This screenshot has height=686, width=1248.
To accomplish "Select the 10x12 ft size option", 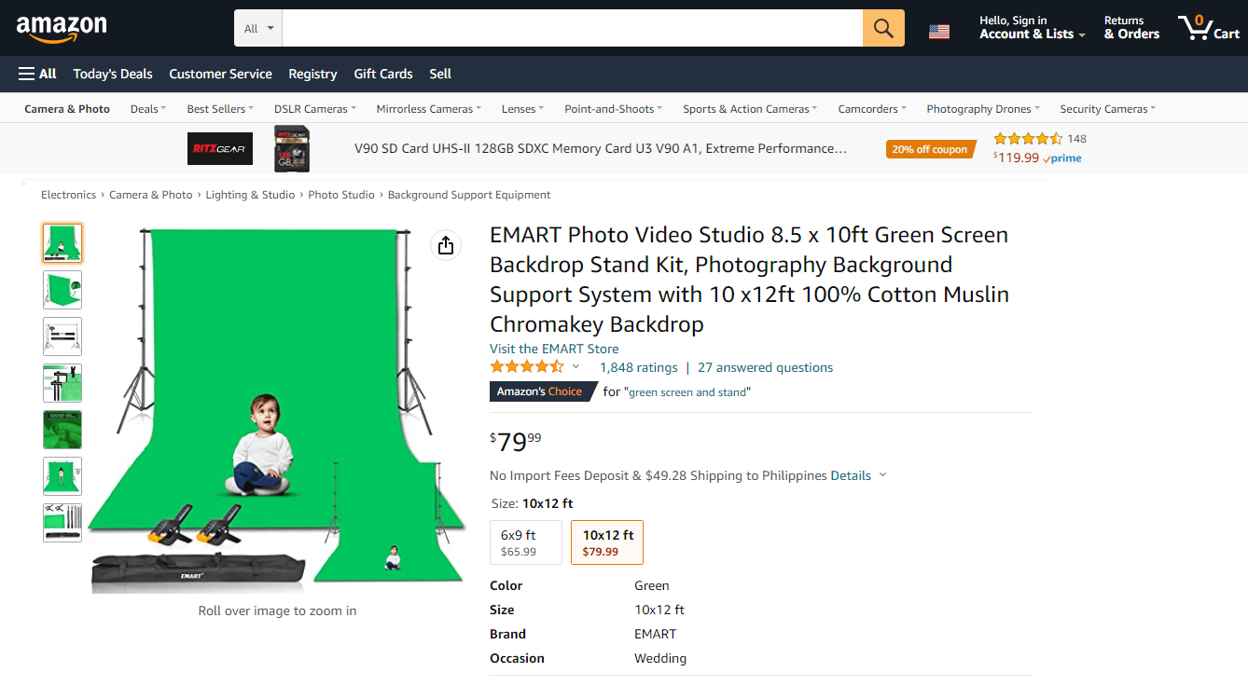I will (x=607, y=542).
